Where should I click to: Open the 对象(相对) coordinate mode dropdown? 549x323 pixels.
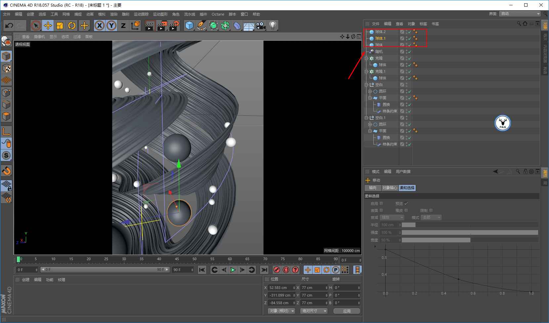click(281, 311)
